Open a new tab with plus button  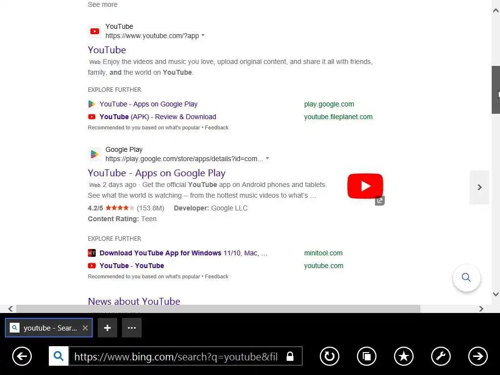tap(107, 328)
